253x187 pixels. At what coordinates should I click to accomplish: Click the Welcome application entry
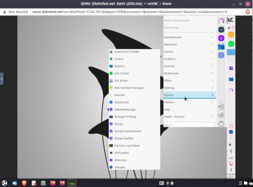pyautogui.click(x=120, y=160)
